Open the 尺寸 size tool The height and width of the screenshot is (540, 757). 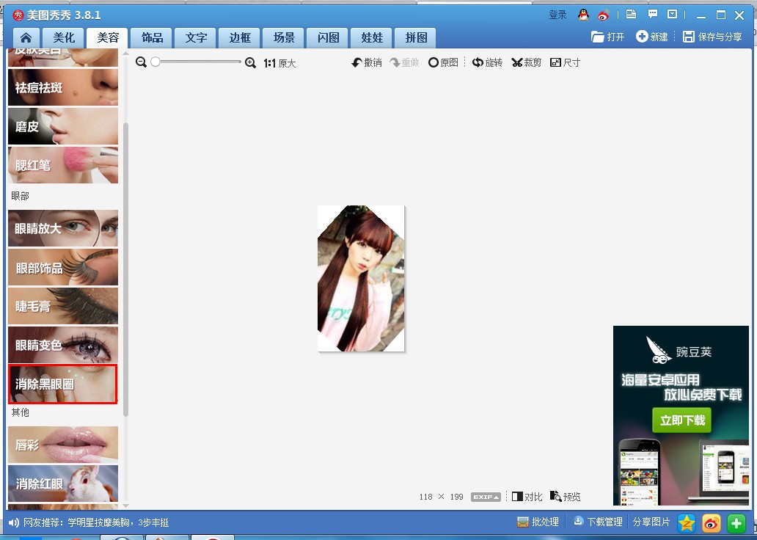pos(565,63)
